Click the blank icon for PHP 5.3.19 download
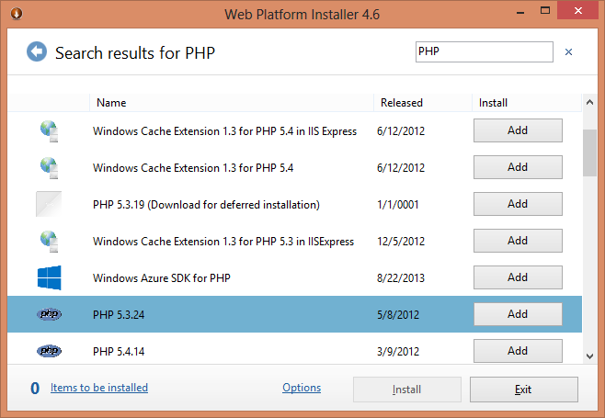This screenshot has height=418, width=605. [49, 204]
